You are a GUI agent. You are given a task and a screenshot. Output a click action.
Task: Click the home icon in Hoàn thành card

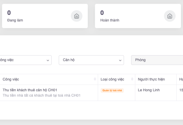coord(170,16)
